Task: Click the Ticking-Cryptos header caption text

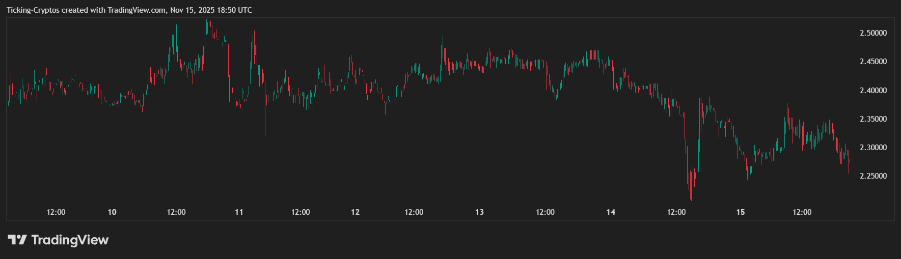Action: coord(129,10)
